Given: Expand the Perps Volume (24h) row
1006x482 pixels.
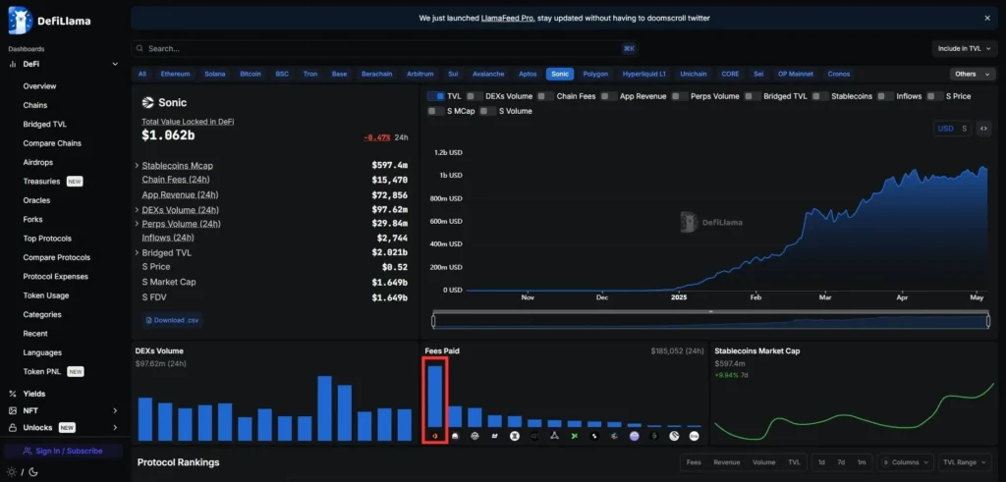Looking at the screenshot, I should pos(138,224).
